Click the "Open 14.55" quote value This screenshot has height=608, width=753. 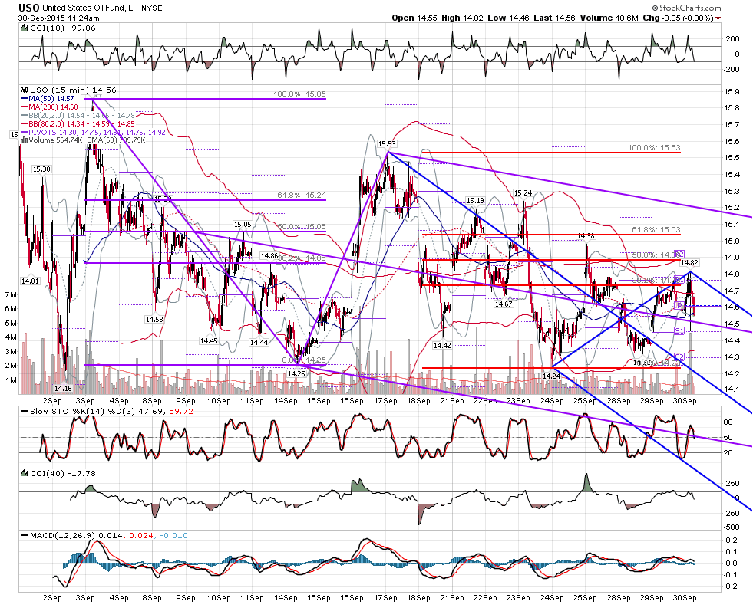tap(414, 18)
